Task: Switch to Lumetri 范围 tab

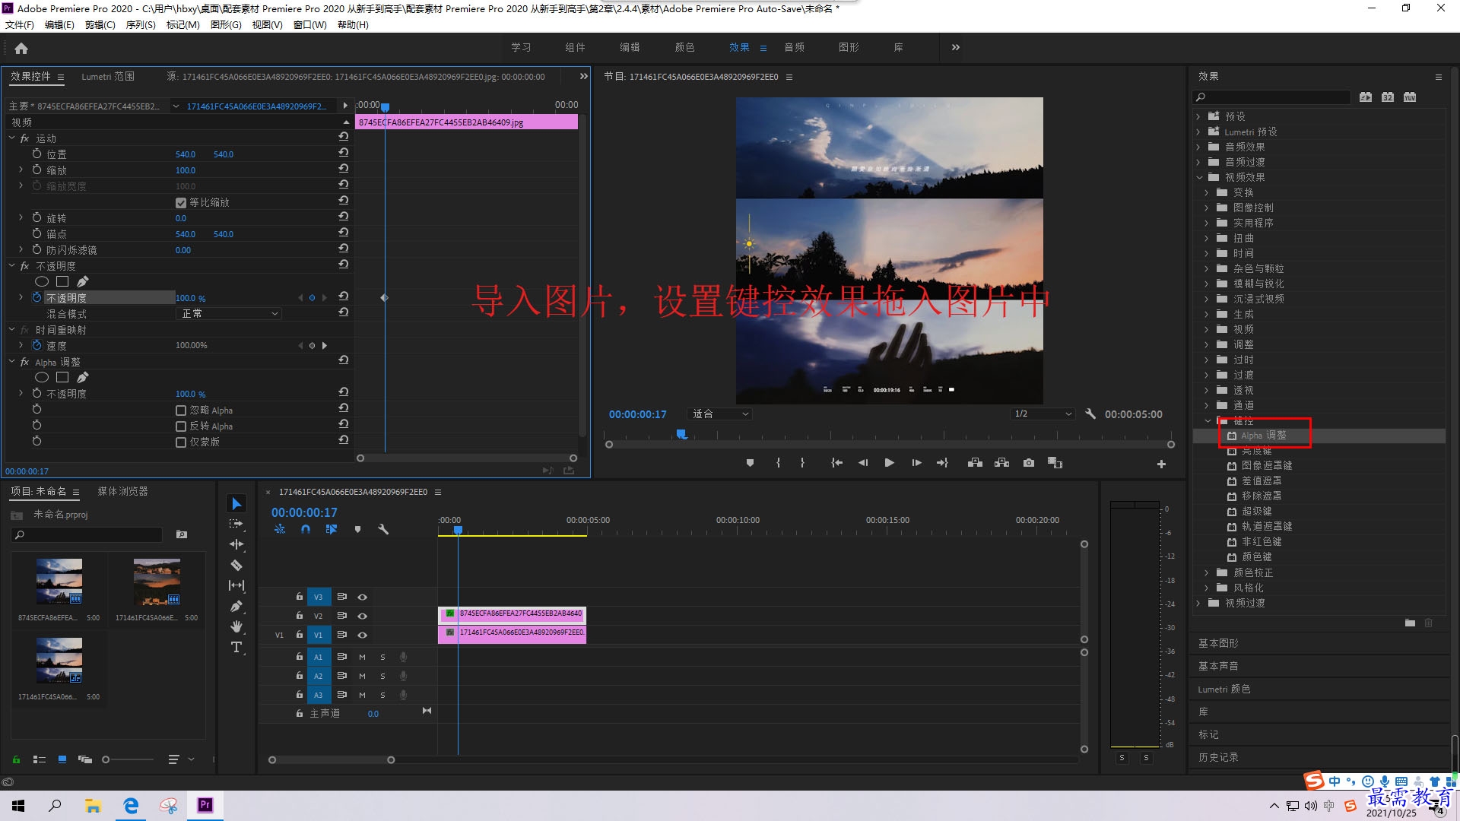Action: coord(108,77)
